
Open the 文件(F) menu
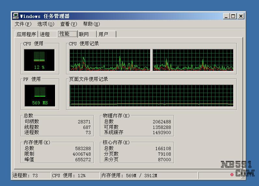tap(23, 24)
